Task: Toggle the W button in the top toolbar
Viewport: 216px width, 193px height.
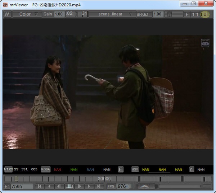Action: tap(7, 14)
